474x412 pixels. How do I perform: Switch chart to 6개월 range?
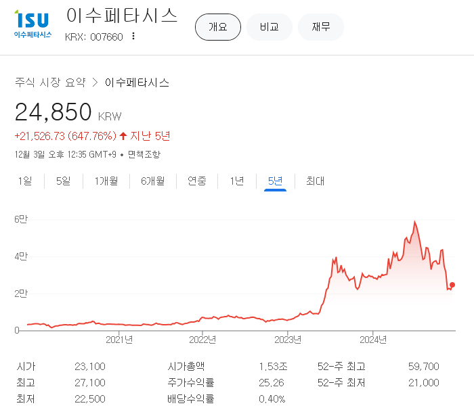pos(152,181)
